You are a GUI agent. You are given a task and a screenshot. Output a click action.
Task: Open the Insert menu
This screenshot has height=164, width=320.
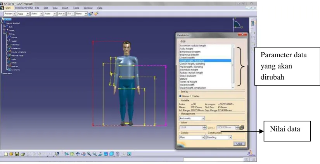point(65,8)
